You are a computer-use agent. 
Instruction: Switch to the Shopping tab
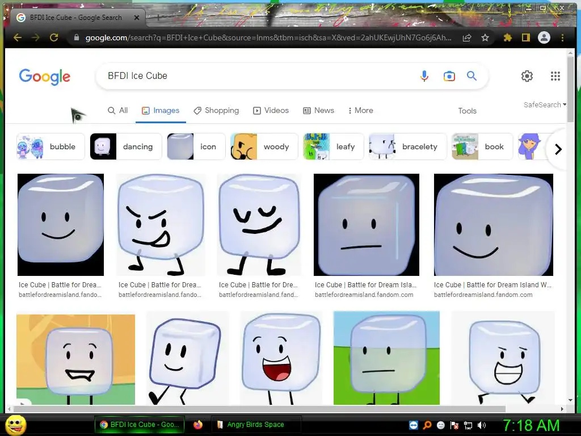click(x=216, y=111)
